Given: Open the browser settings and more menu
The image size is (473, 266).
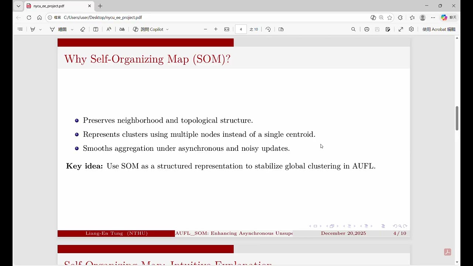Looking at the screenshot, I should click(x=433, y=17).
